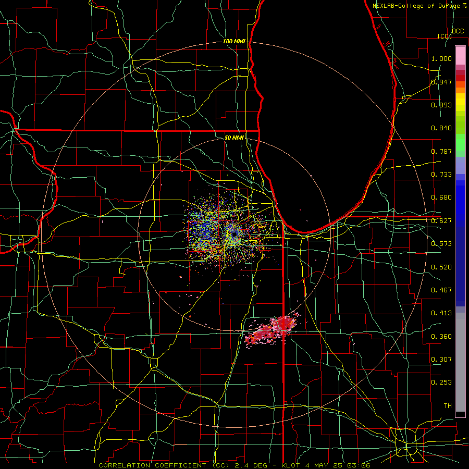
Task: Click the 0.520 legend value
Action: click(x=441, y=267)
